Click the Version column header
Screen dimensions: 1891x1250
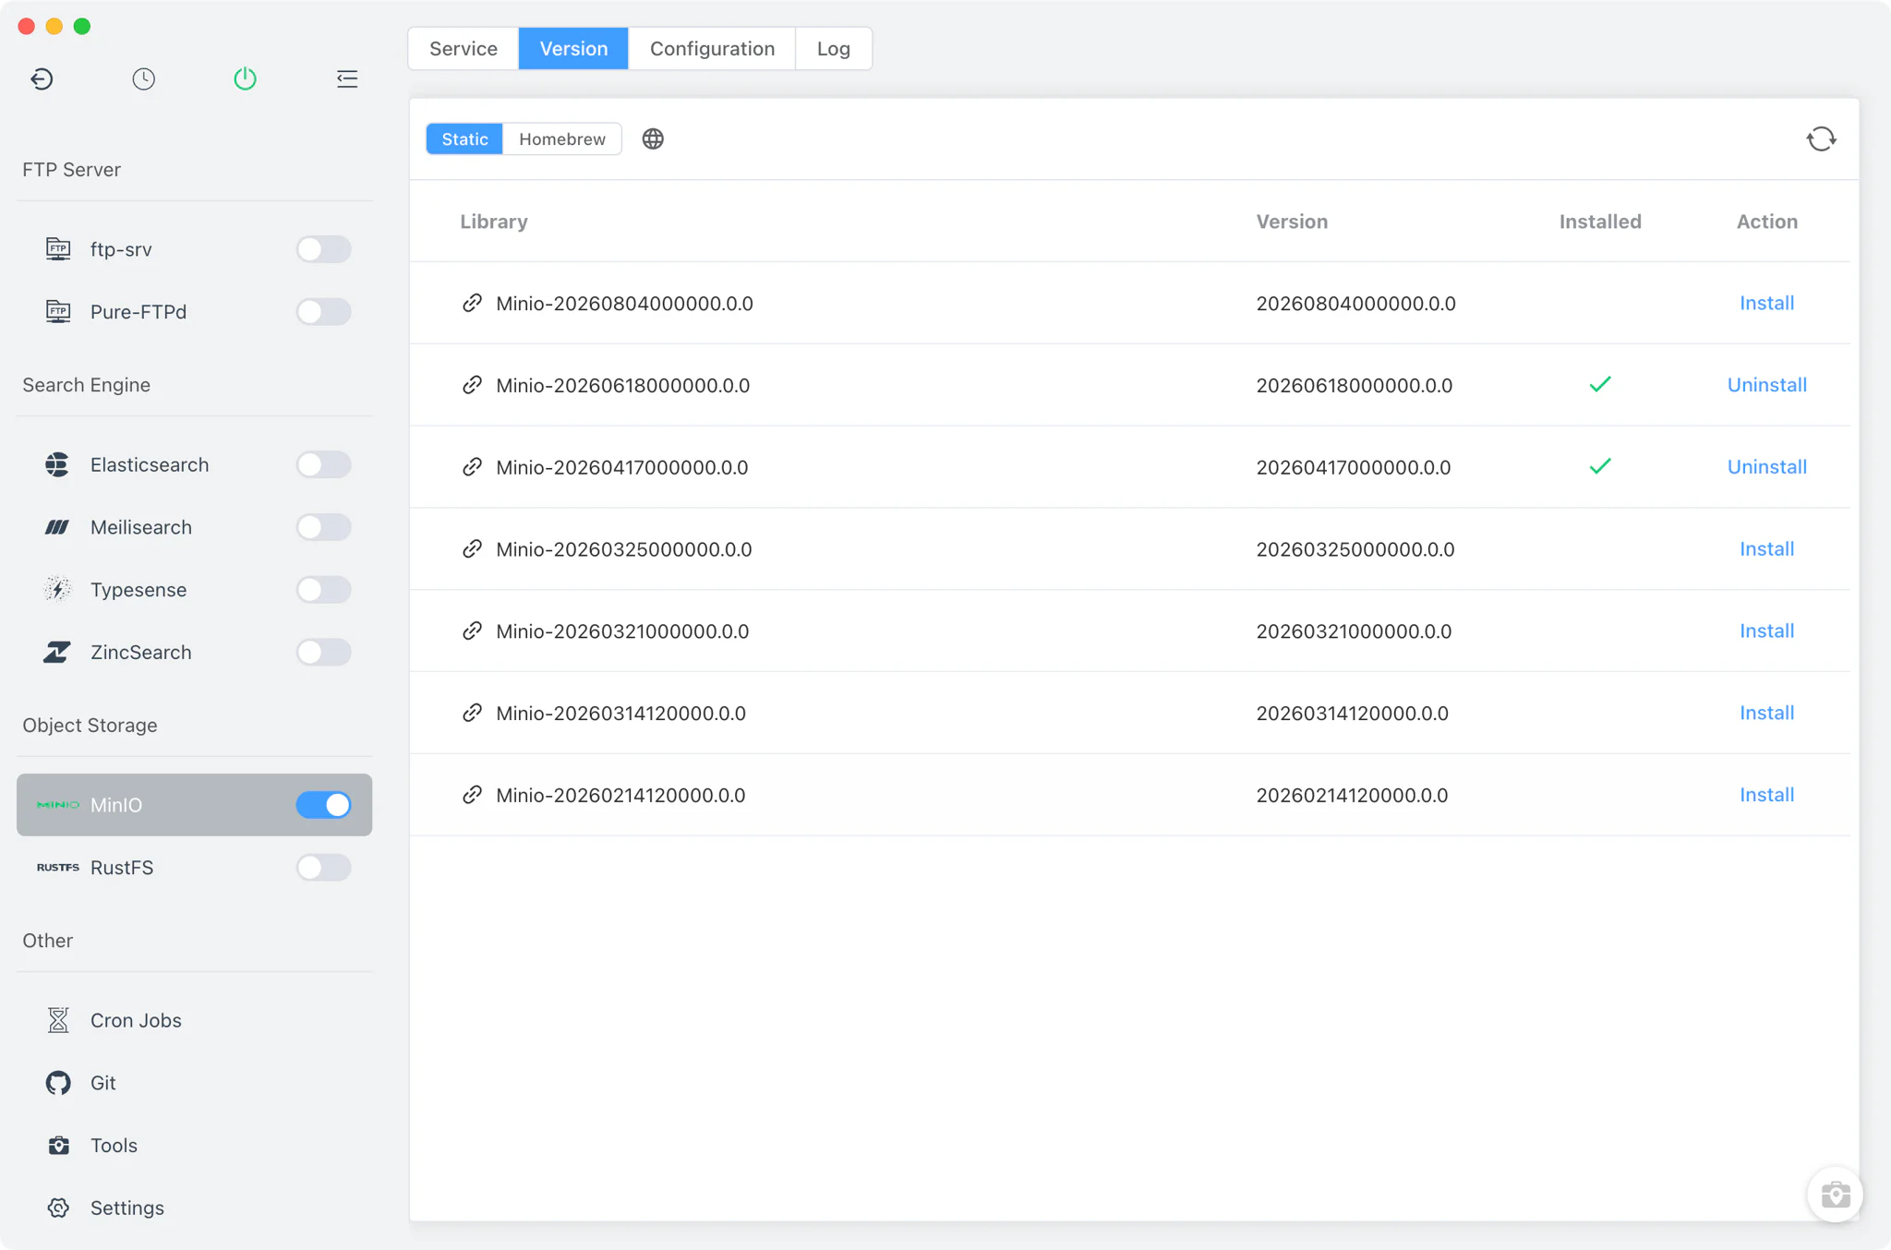[x=1292, y=222]
